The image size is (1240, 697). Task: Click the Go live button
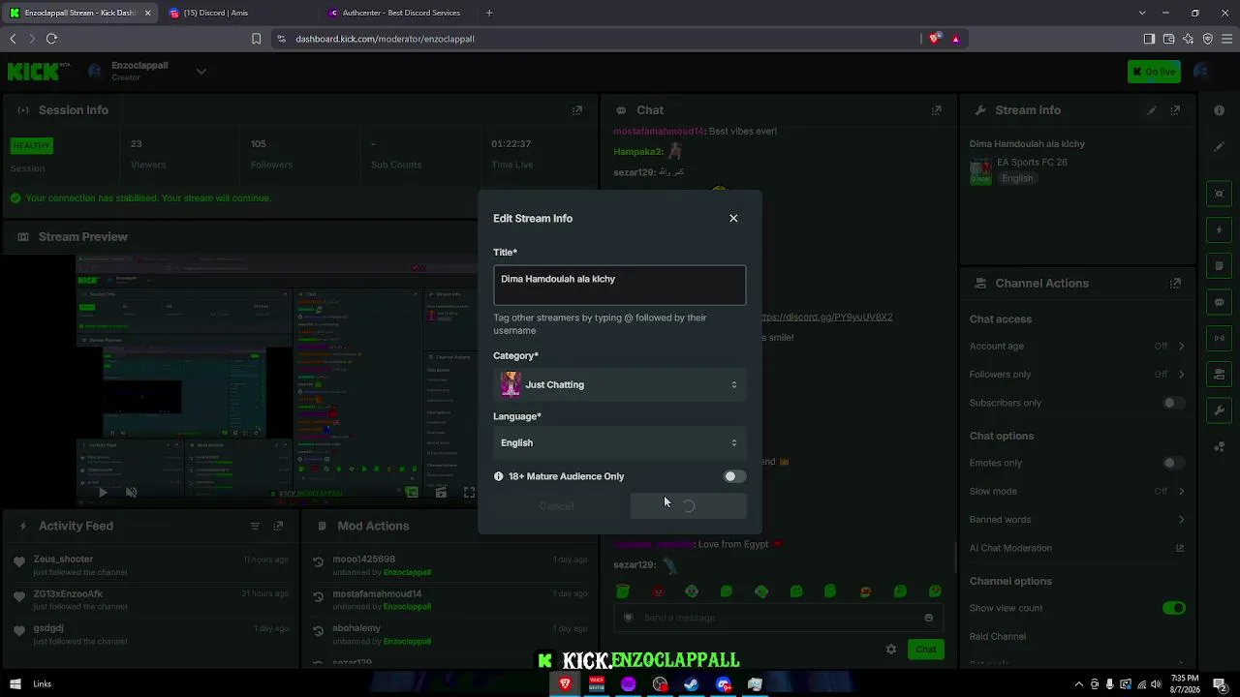click(1154, 71)
